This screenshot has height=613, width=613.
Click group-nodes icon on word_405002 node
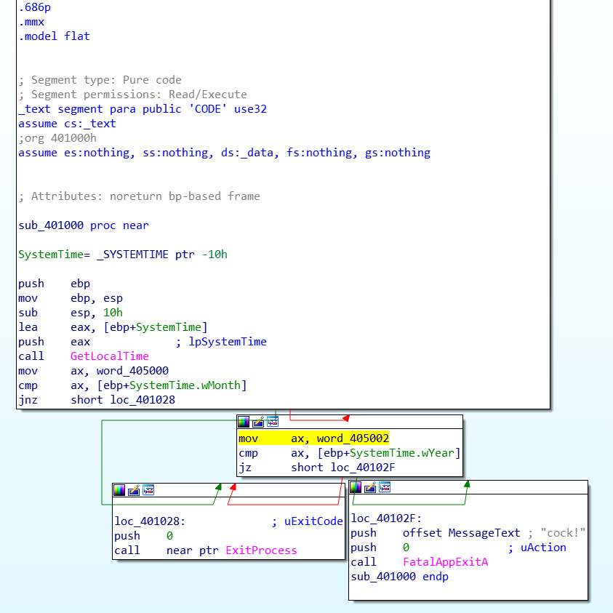tap(273, 422)
